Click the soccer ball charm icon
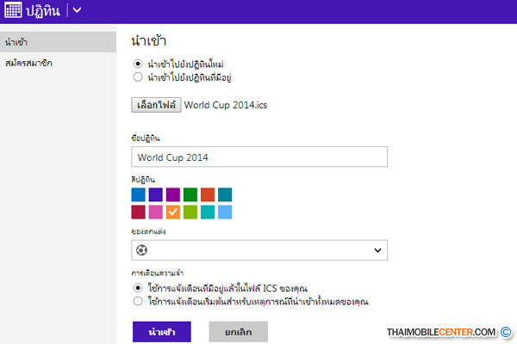Screen dimensions: 517x344 coord(143,249)
